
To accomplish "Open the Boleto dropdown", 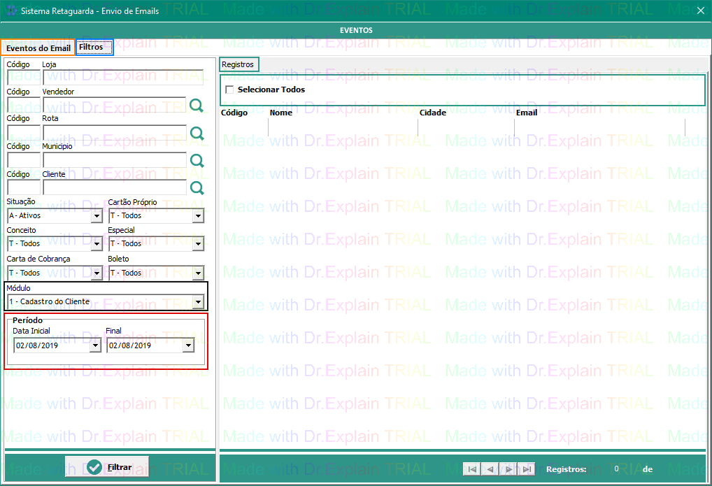I will 198,273.
